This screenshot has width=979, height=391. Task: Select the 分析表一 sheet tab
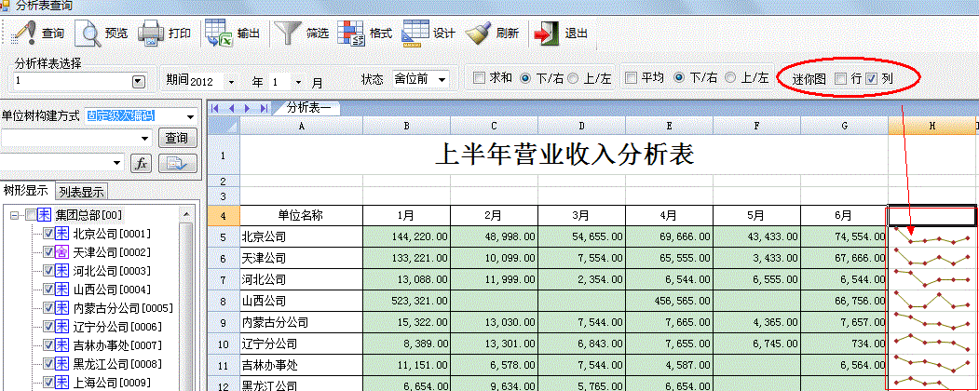click(309, 108)
